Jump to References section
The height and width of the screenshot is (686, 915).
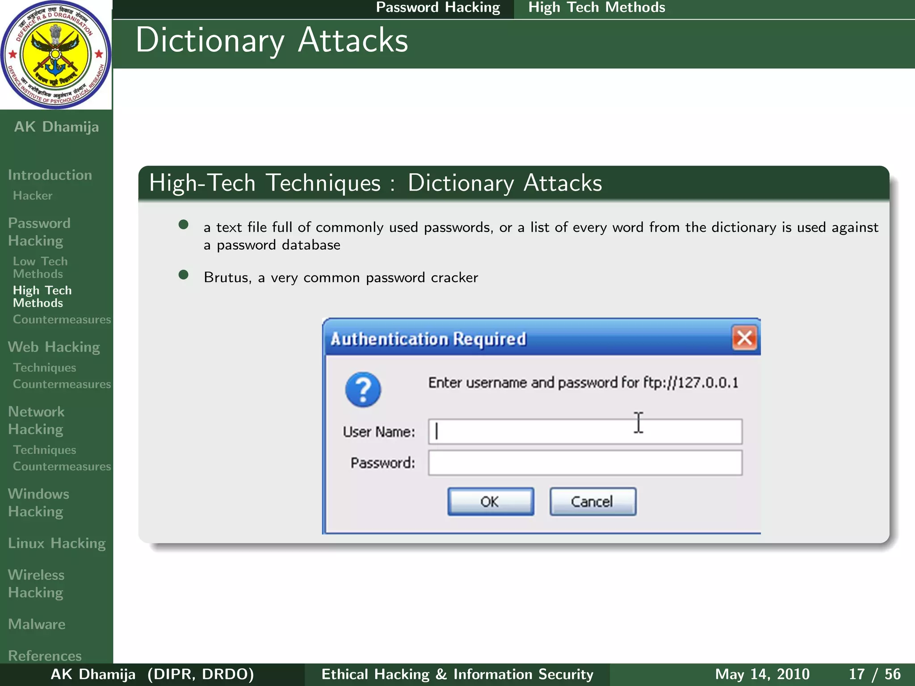tap(45, 655)
